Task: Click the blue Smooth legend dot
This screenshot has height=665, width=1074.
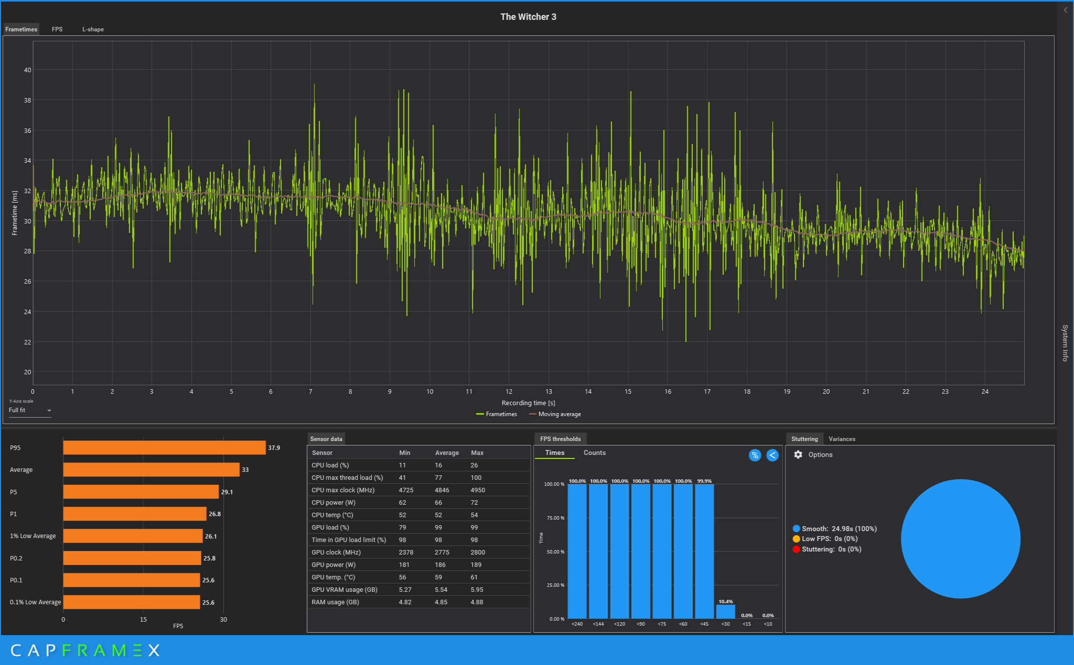Action: click(796, 529)
